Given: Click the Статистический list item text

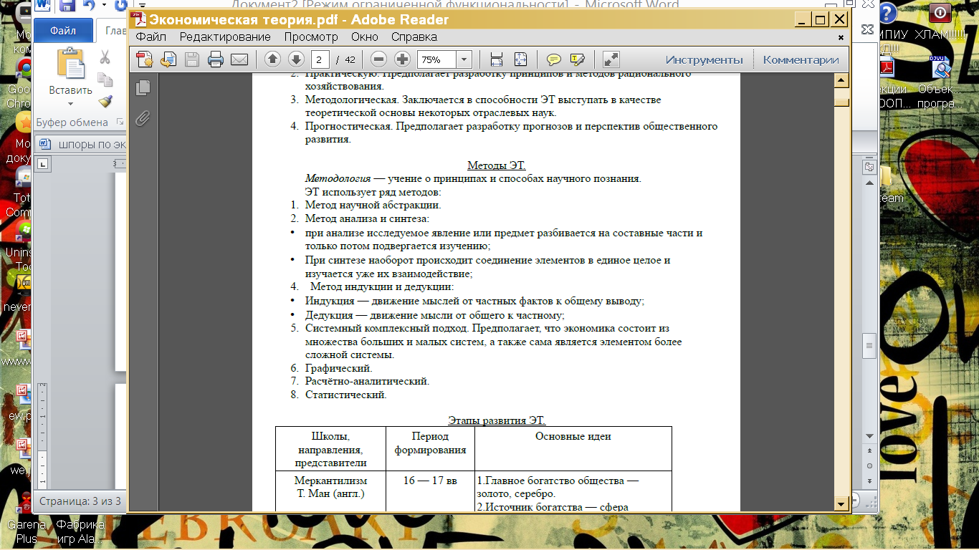Looking at the screenshot, I should pos(346,395).
